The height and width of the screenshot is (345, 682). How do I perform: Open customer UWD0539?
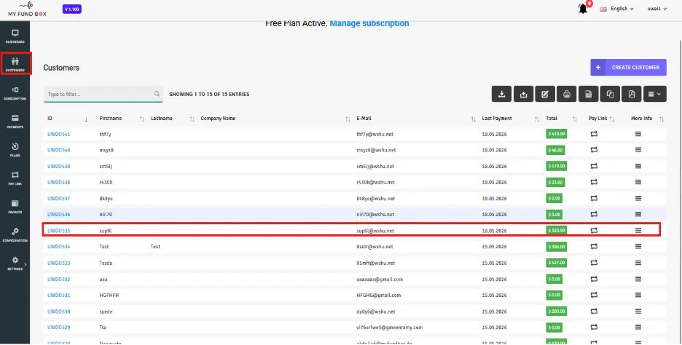tap(59, 167)
